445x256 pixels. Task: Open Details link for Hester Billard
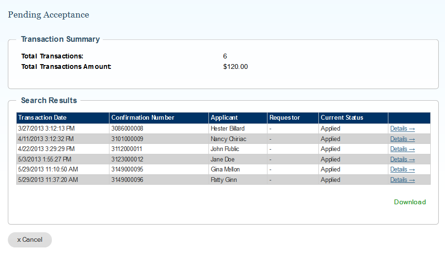[402, 129]
